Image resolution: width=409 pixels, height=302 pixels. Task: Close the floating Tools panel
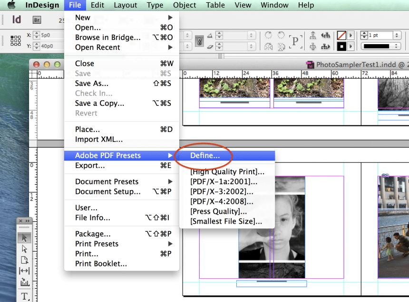pos(20,221)
